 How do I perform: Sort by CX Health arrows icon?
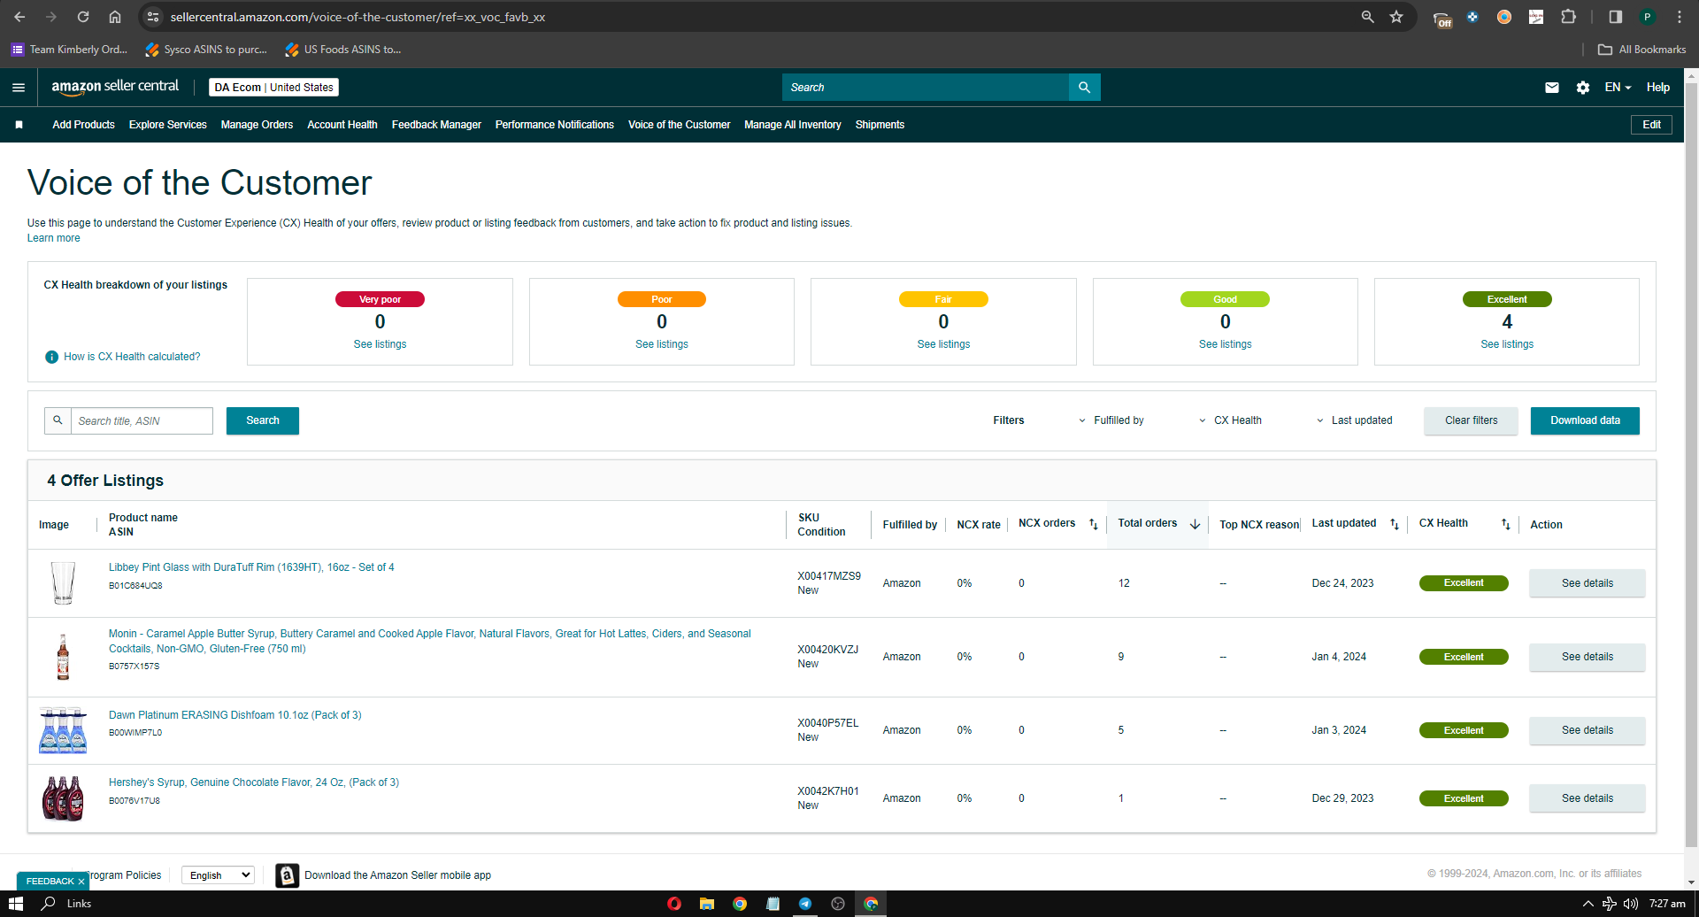pyautogui.click(x=1505, y=524)
